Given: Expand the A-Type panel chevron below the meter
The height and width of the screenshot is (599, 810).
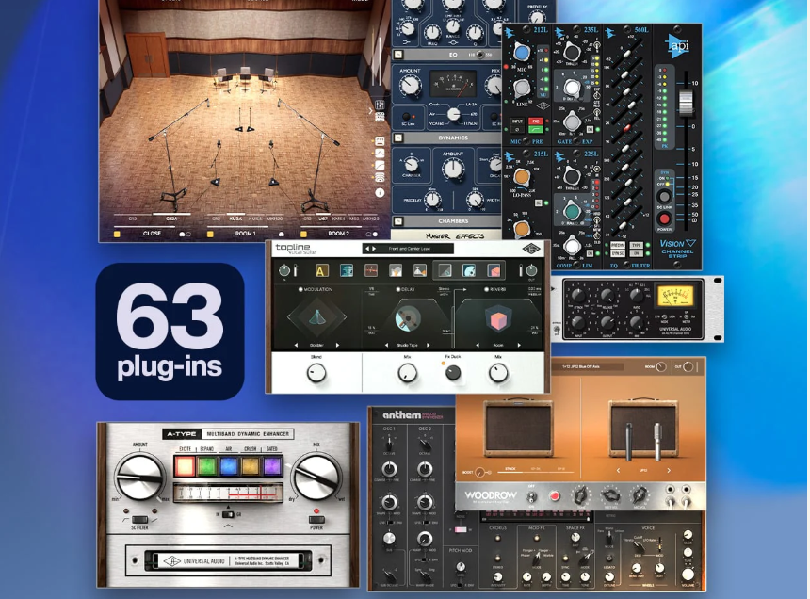Looking at the screenshot, I should [228, 526].
